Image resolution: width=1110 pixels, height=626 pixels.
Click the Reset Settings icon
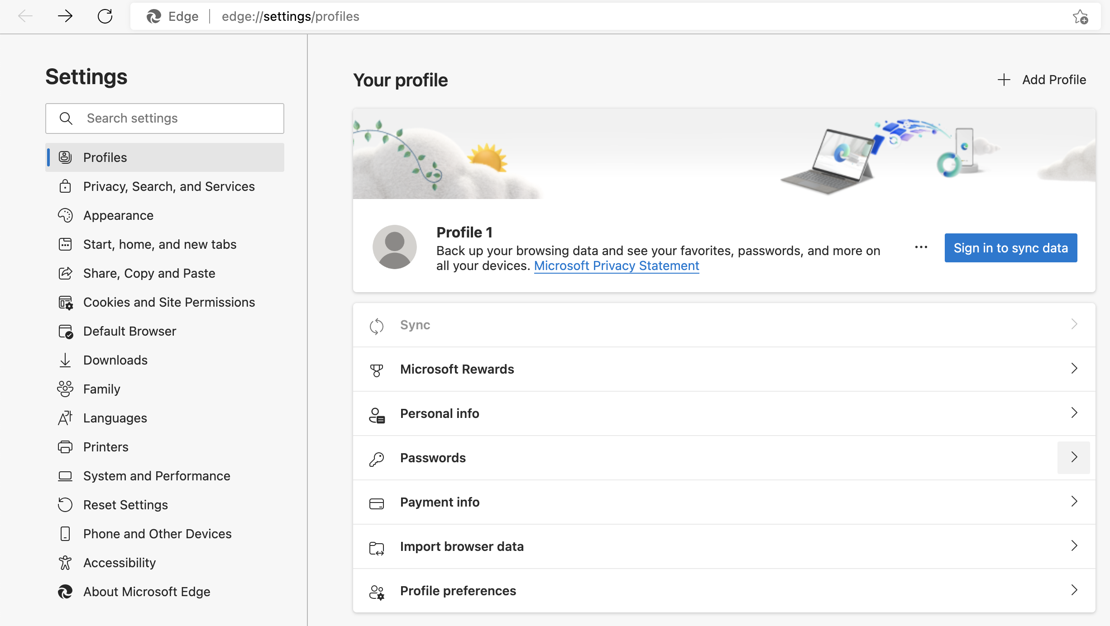pos(65,505)
